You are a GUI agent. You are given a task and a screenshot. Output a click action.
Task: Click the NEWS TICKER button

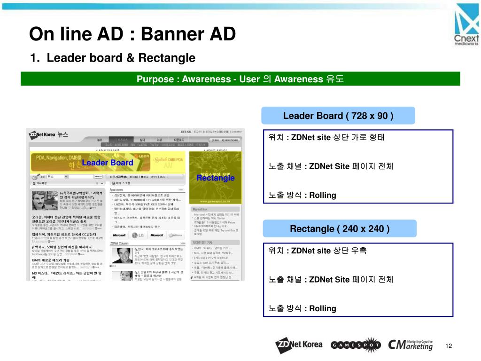[230, 140]
